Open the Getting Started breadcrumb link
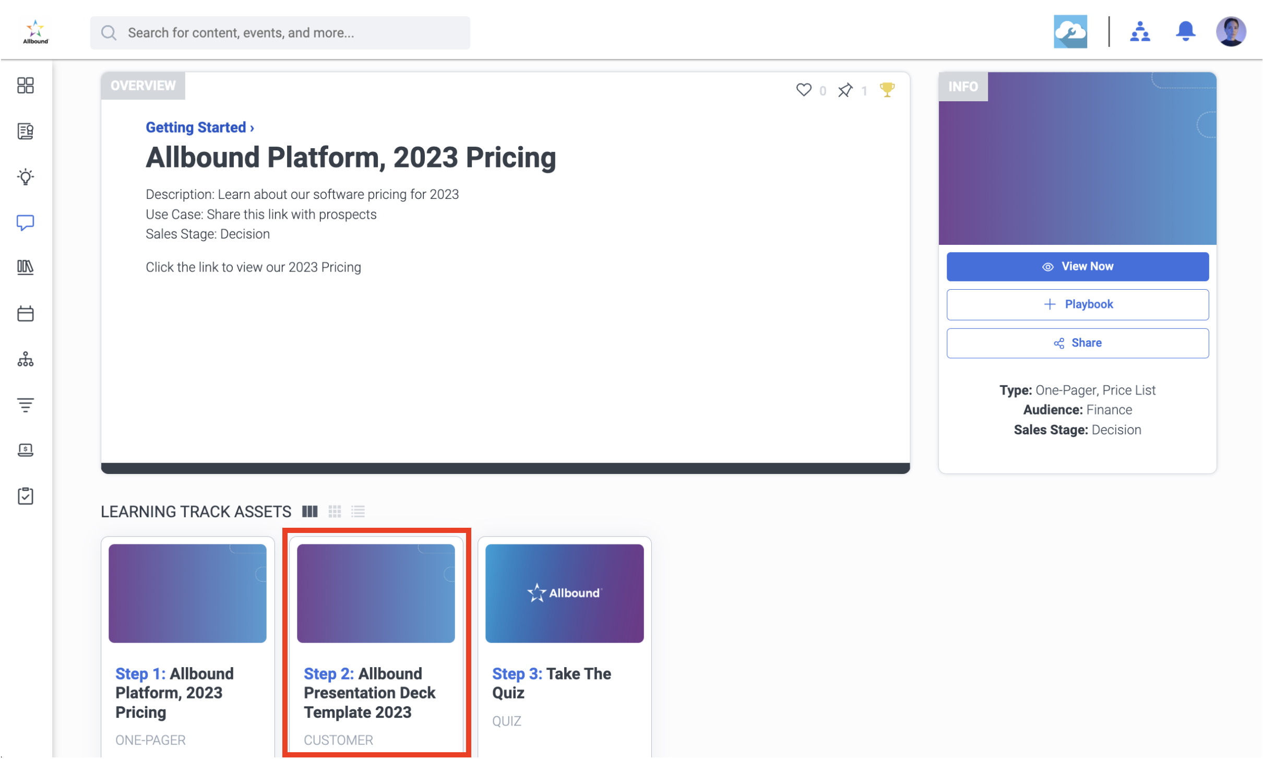The width and height of the screenshot is (1263, 759). coord(200,127)
